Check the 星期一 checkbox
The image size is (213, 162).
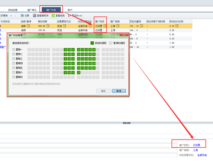(14, 49)
